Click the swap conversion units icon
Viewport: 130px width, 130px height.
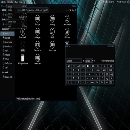click(x=94, y=61)
